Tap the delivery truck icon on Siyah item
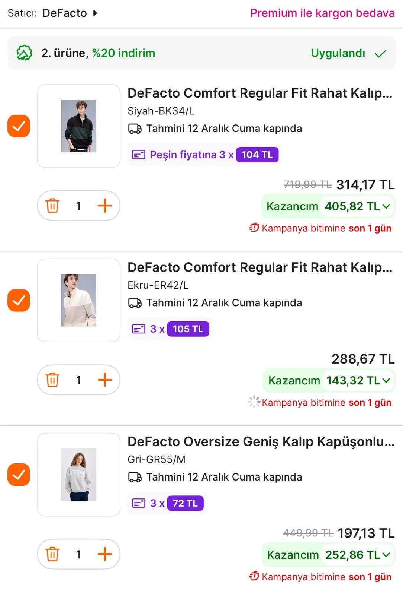The width and height of the screenshot is (403, 596). tap(135, 129)
